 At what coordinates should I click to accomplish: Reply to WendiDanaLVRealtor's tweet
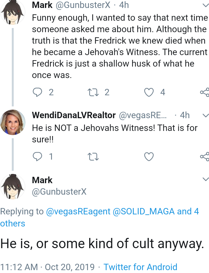pyautogui.click(x=38, y=156)
